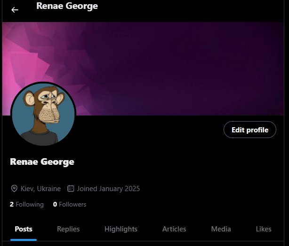This screenshot has width=289, height=246.
Task: Click the Kiev, Ukraine location text
Action: click(40, 189)
